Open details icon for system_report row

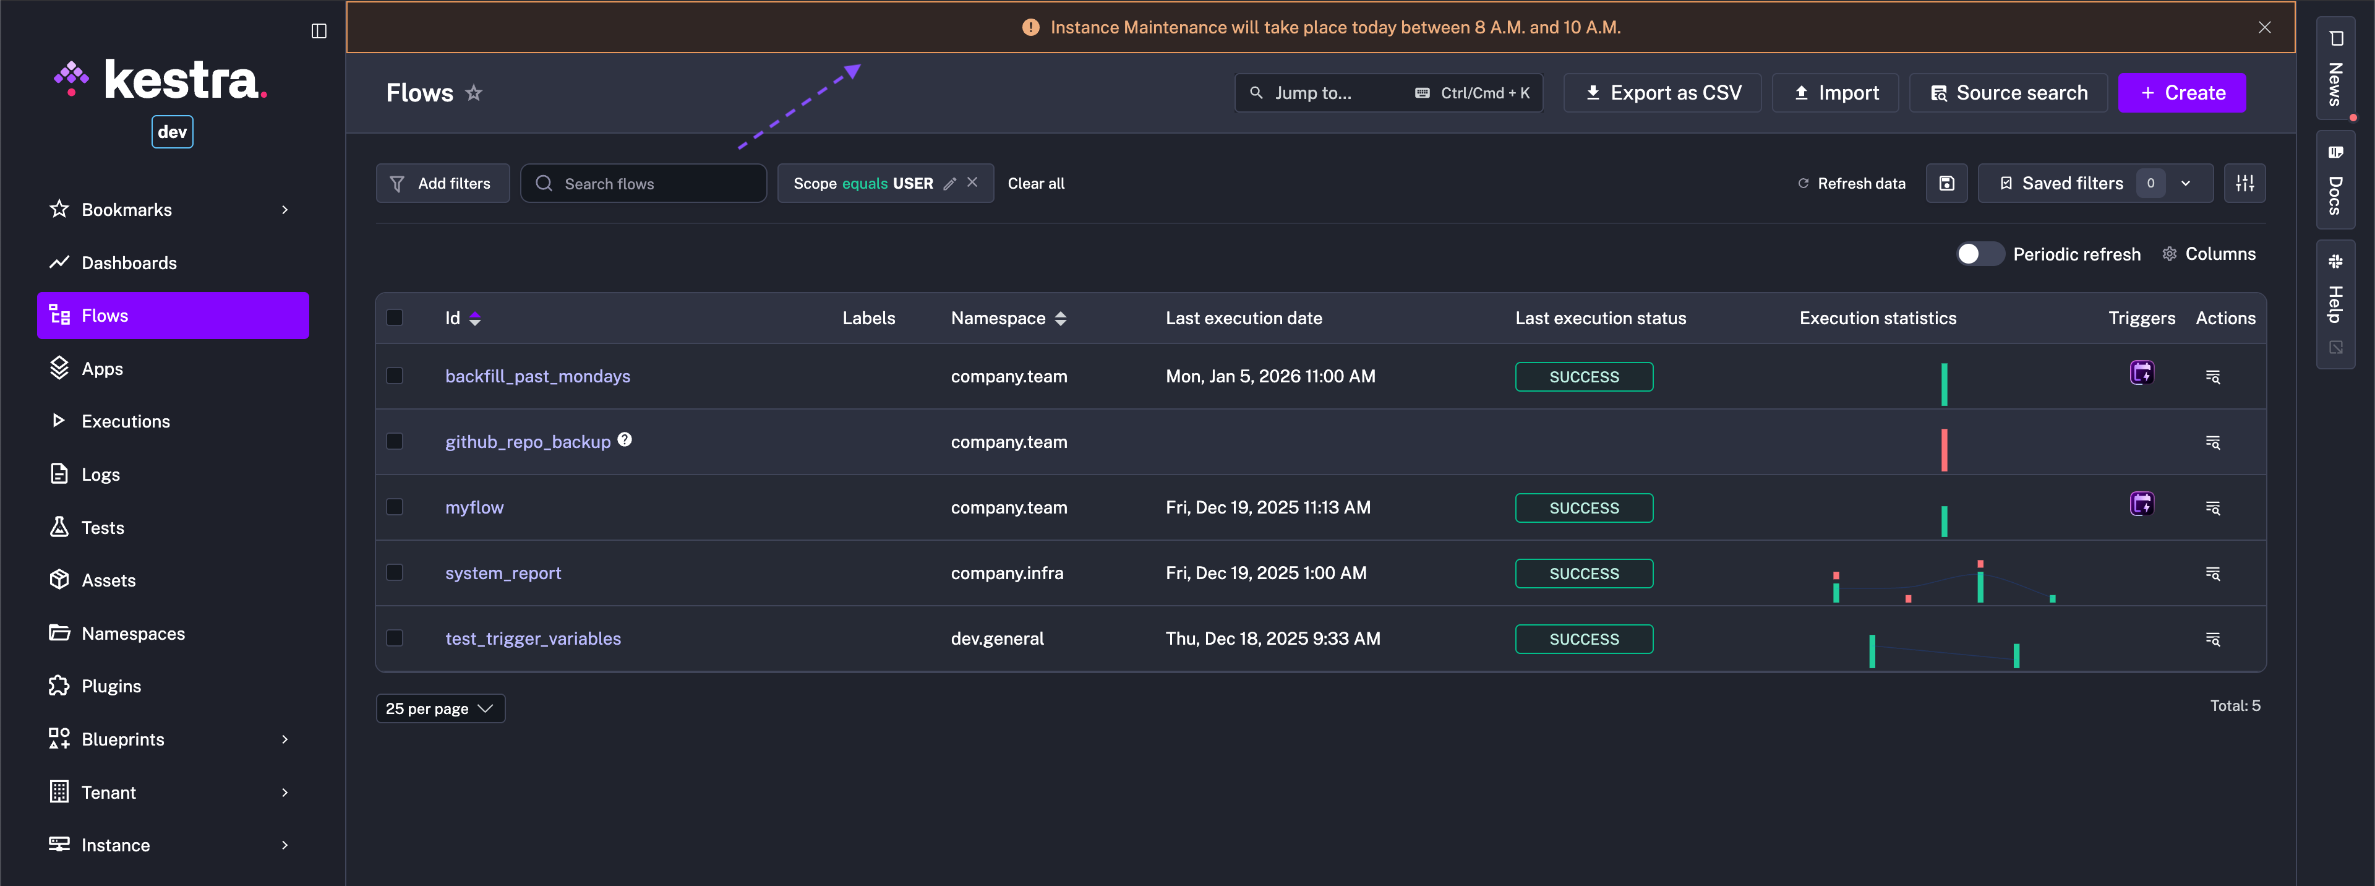coord(2212,574)
